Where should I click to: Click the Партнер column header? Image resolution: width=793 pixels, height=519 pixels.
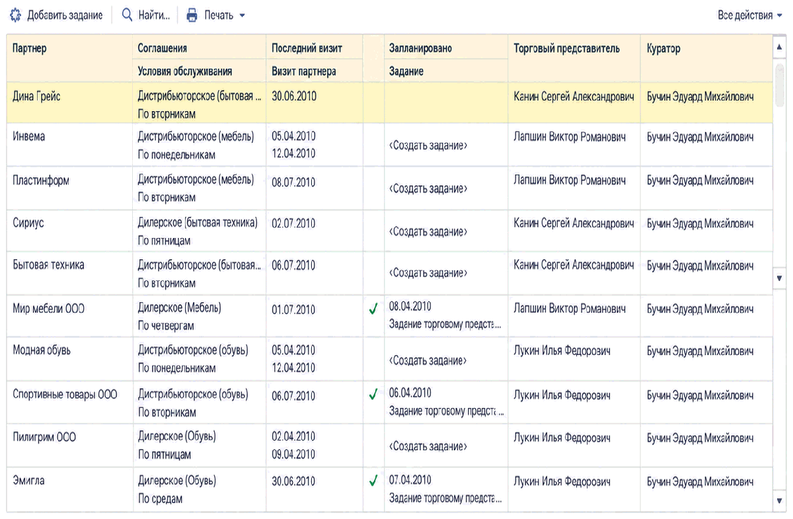pyautogui.click(x=69, y=58)
